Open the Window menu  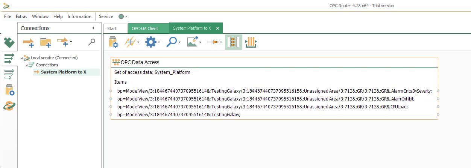40,16
